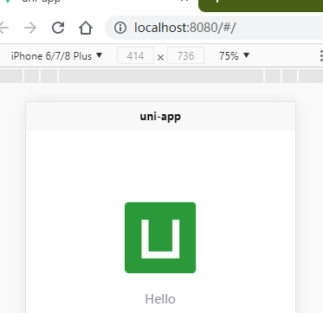The height and width of the screenshot is (313, 323).
Task: Open the device toolbar more options menu
Action: [321, 55]
